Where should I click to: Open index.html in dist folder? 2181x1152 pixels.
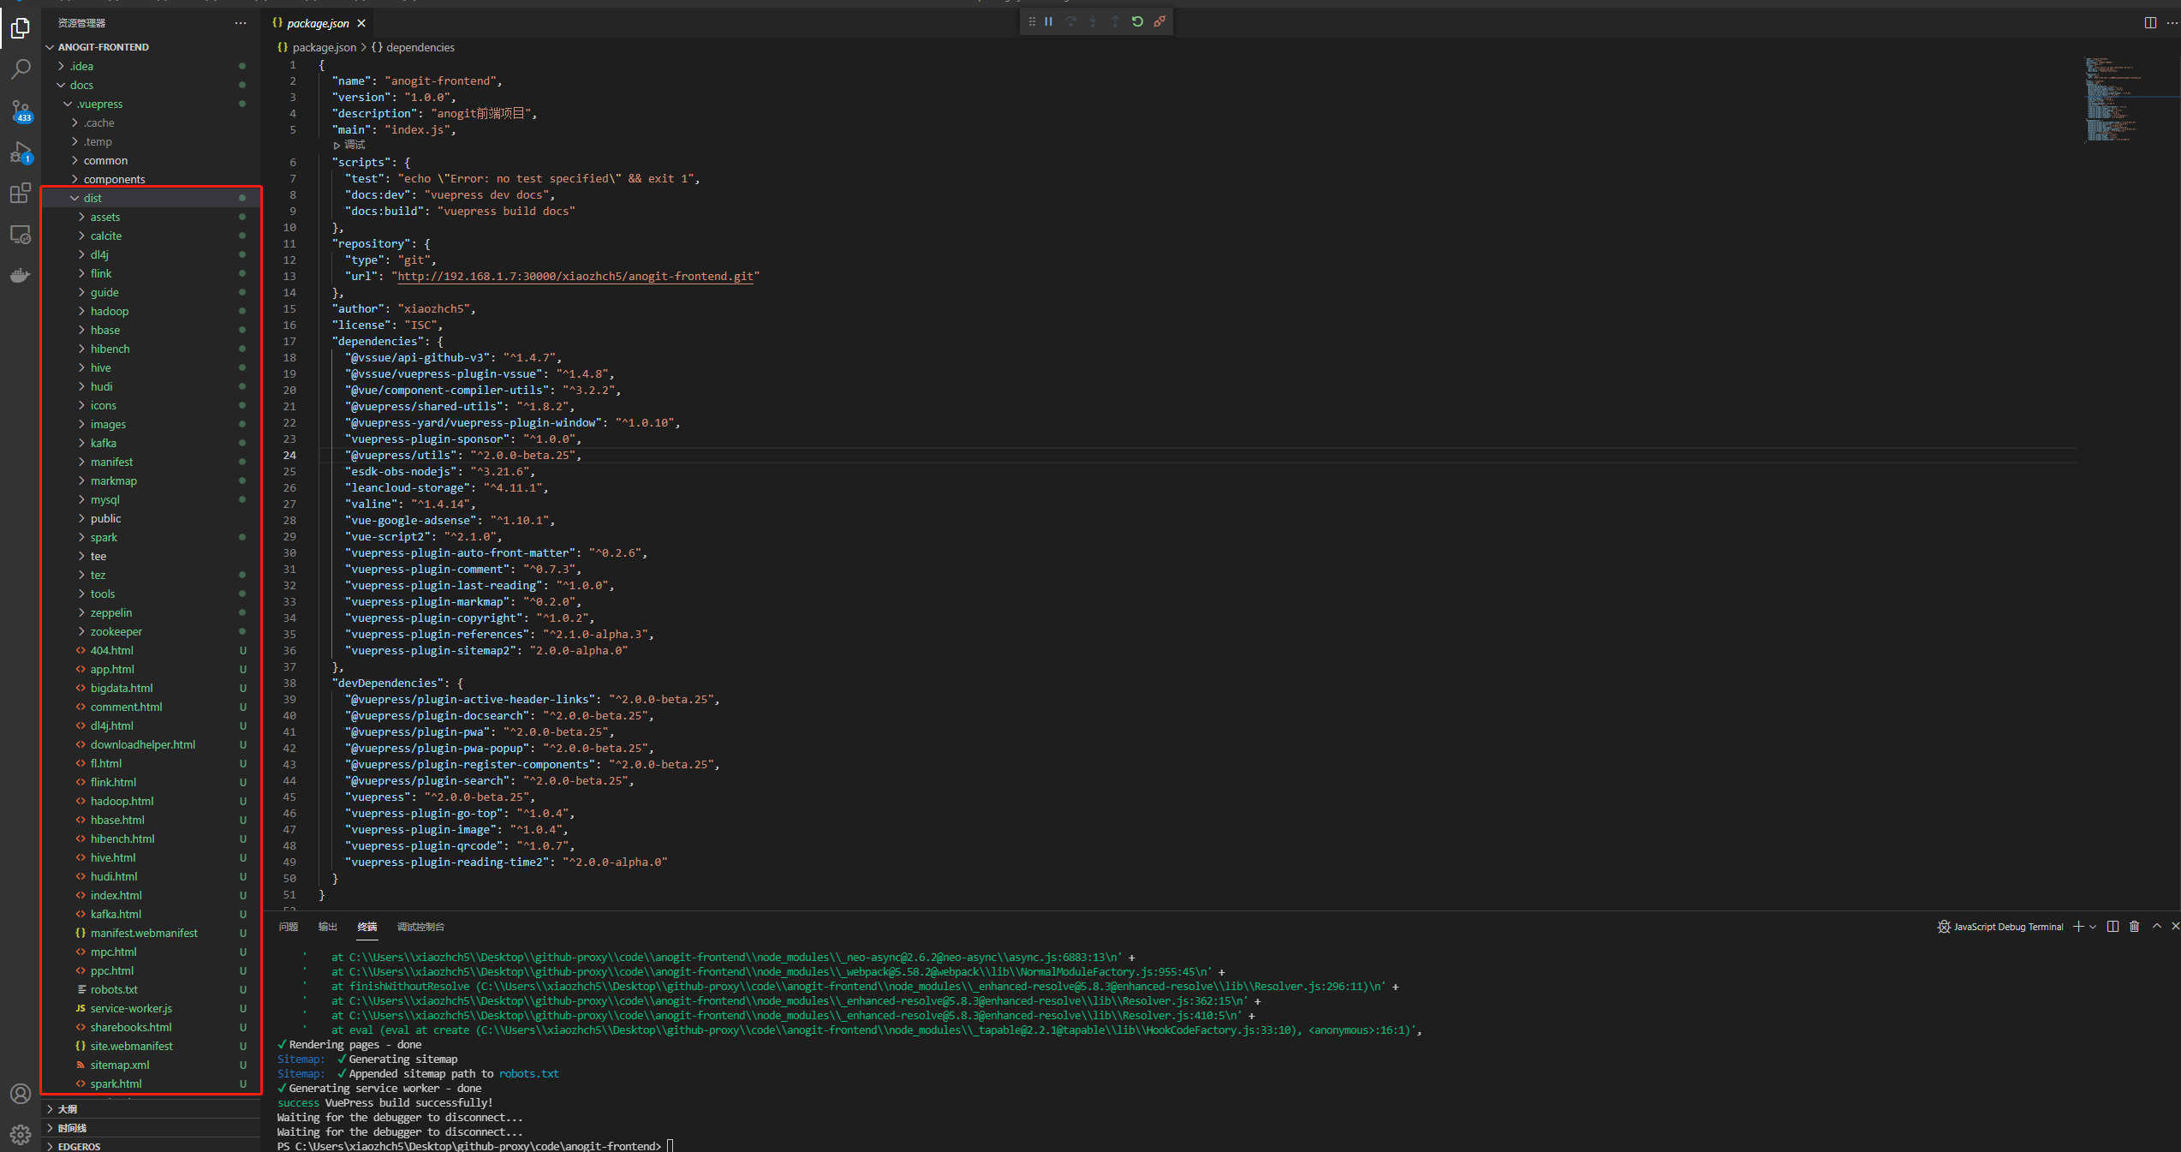pyautogui.click(x=152, y=895)
